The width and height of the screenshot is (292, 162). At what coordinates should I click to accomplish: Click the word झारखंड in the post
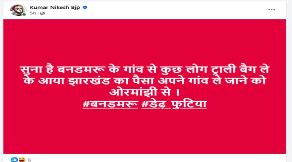[x=89, y=81]
